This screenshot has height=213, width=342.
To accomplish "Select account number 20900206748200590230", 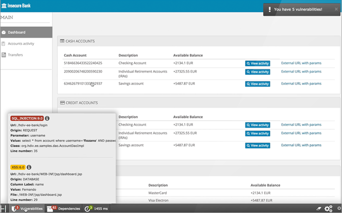I will pyautogui.click(x=83, y=72).
